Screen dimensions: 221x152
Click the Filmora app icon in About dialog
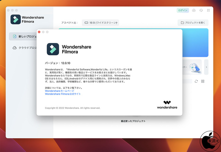53,49
